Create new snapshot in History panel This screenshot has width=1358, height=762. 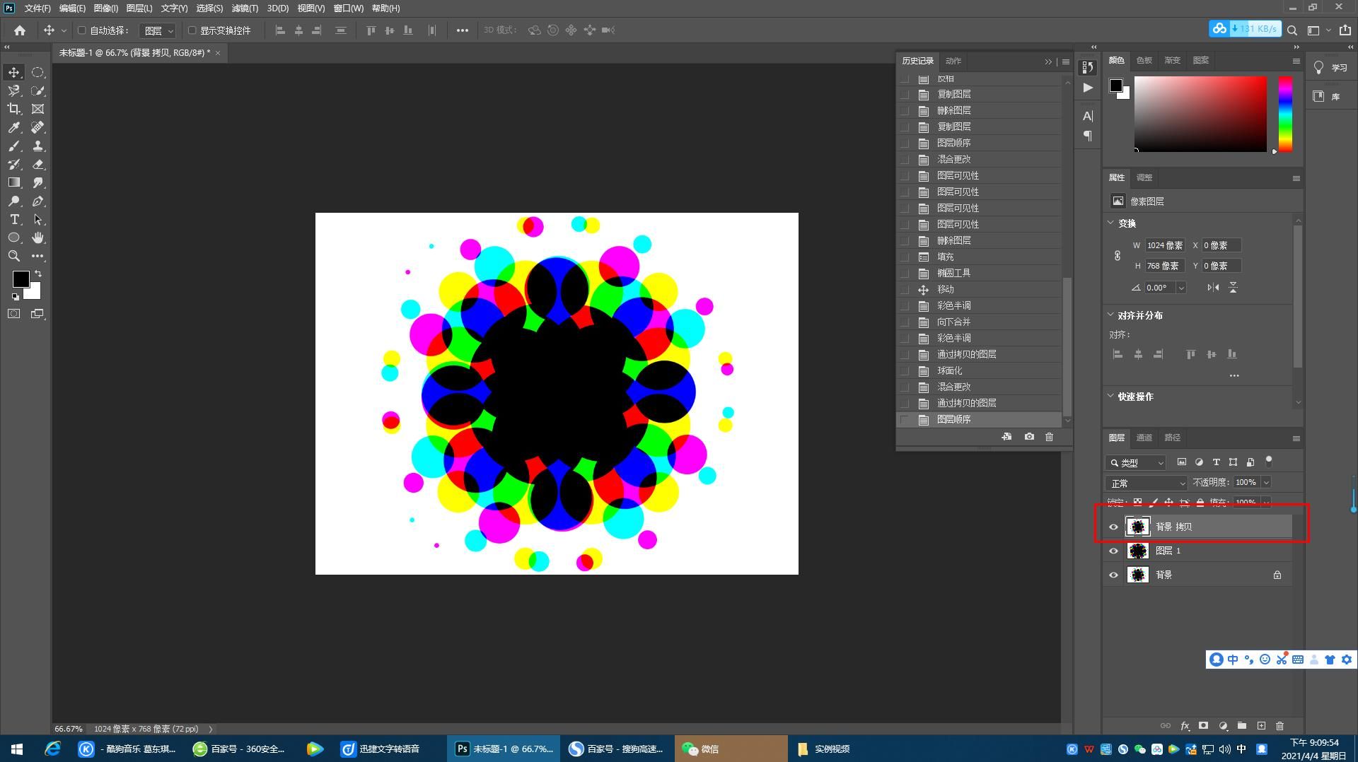point(1029,437)
